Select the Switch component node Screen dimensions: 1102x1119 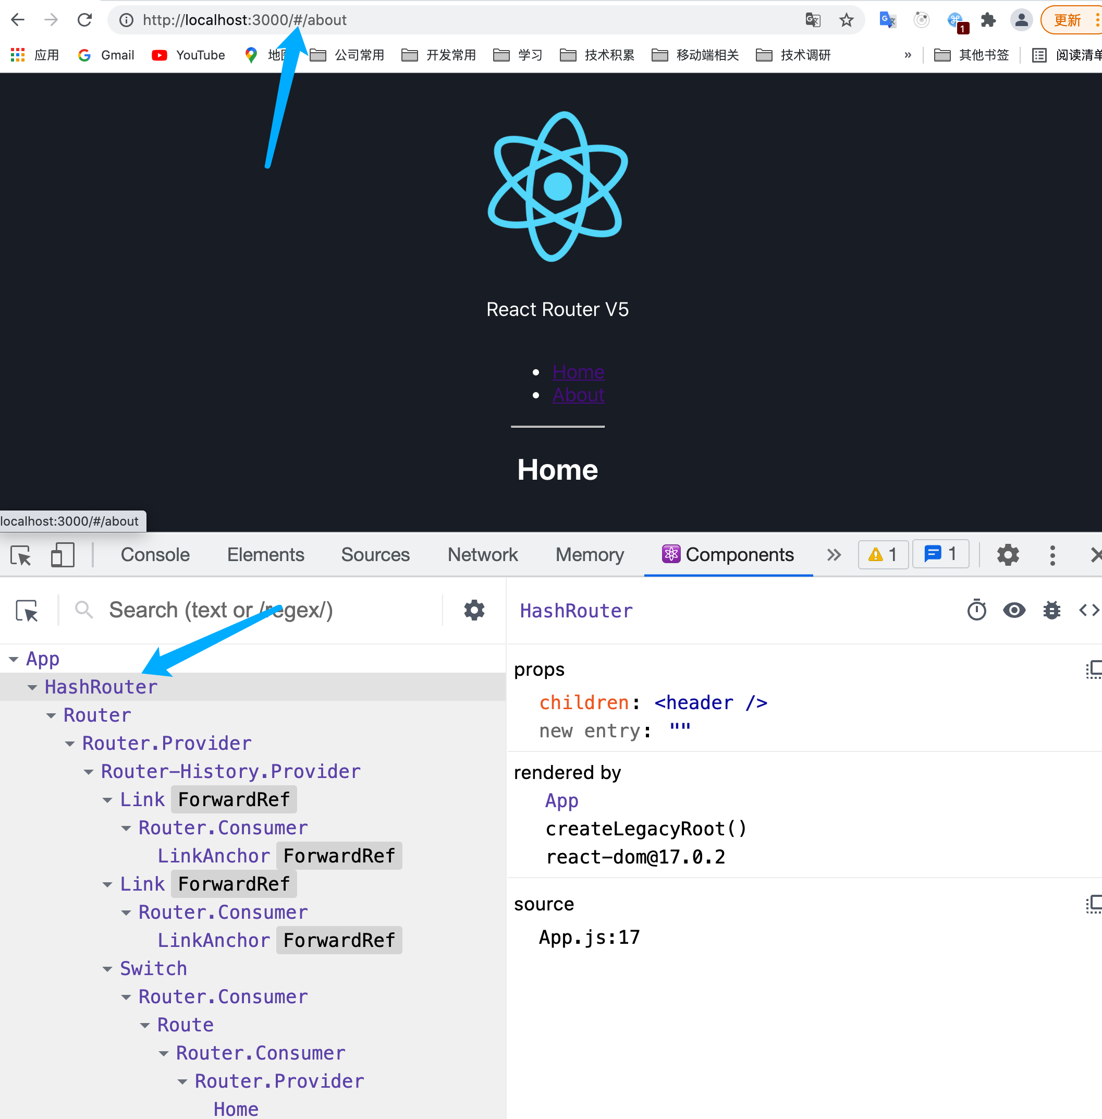point(153,968)
